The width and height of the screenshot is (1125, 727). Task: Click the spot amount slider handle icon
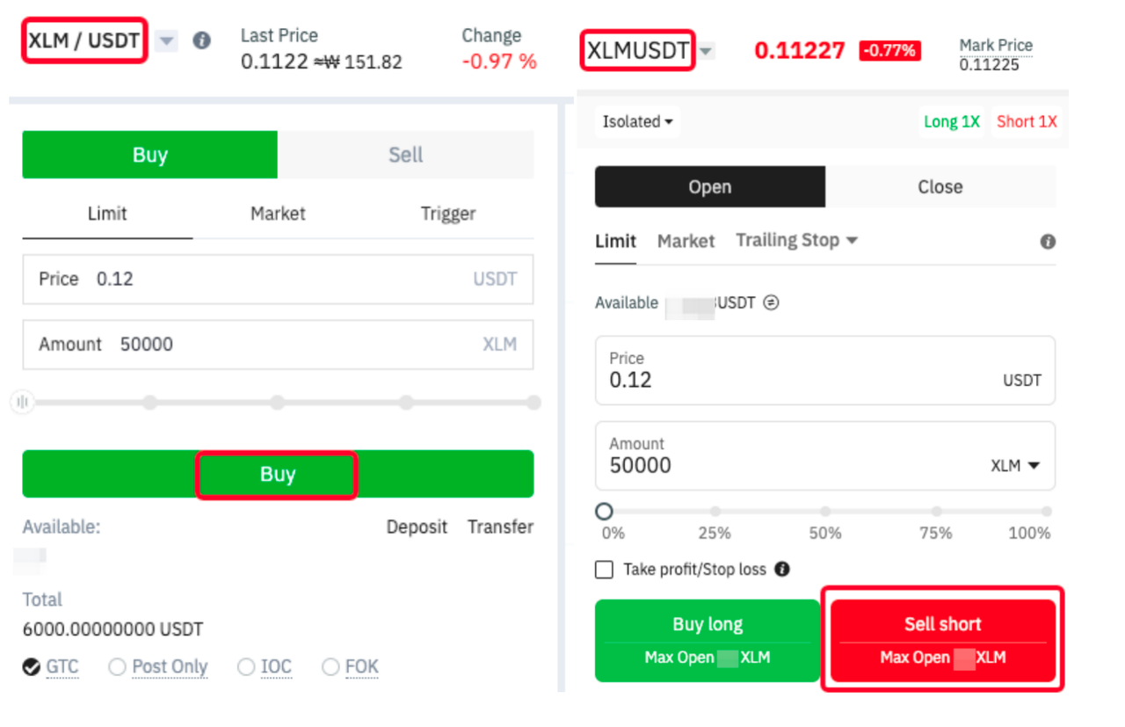pos(22,403)
